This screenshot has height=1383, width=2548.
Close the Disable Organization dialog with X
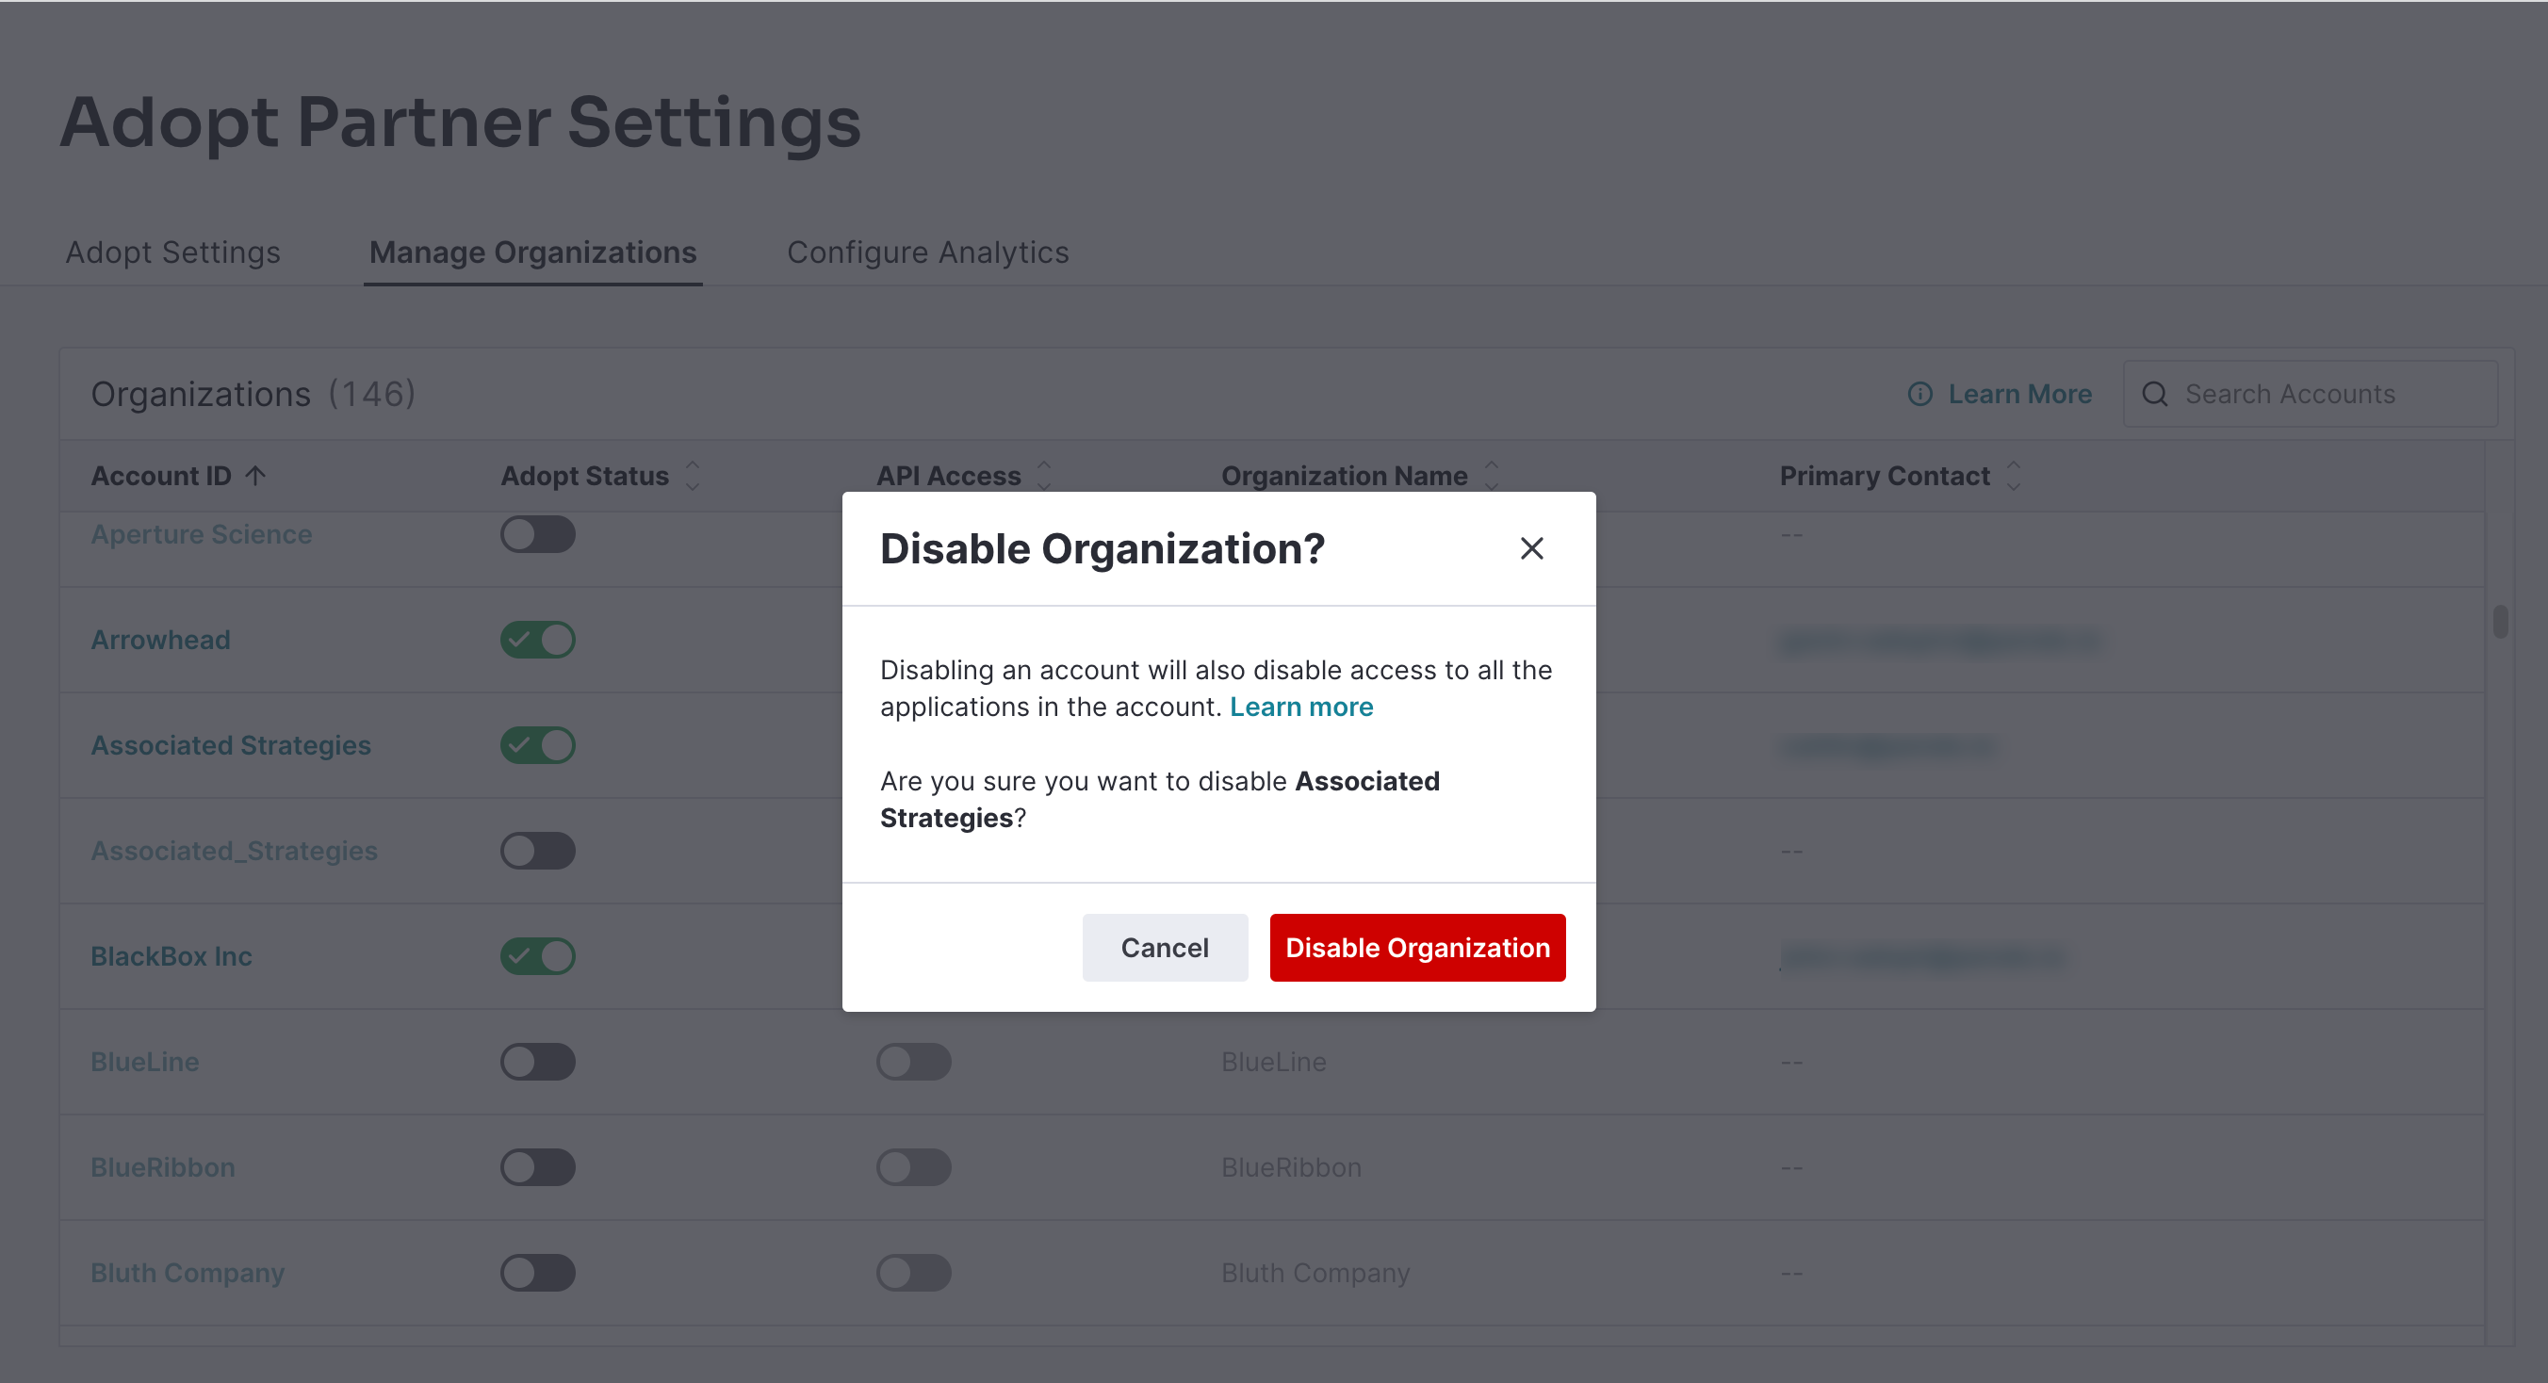[x=1531, y=548]
